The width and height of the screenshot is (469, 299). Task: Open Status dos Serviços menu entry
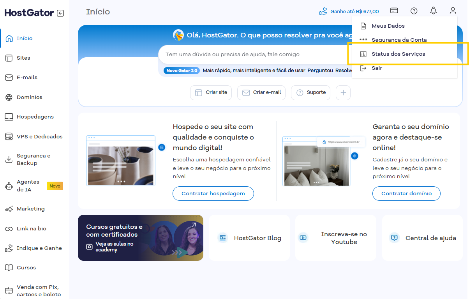point(405,54)
